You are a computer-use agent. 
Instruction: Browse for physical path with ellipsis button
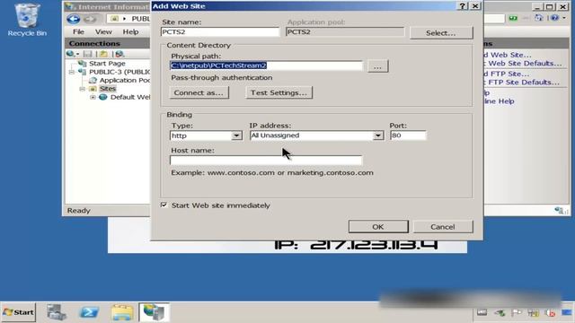tap(377, 66)
